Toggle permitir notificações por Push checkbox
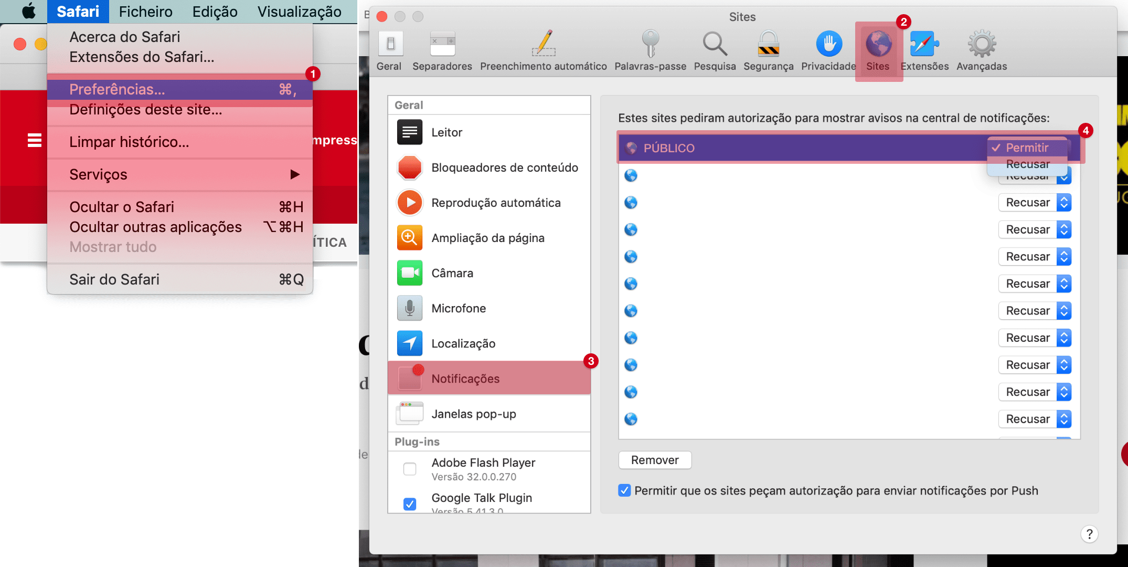 click(624, 490)
